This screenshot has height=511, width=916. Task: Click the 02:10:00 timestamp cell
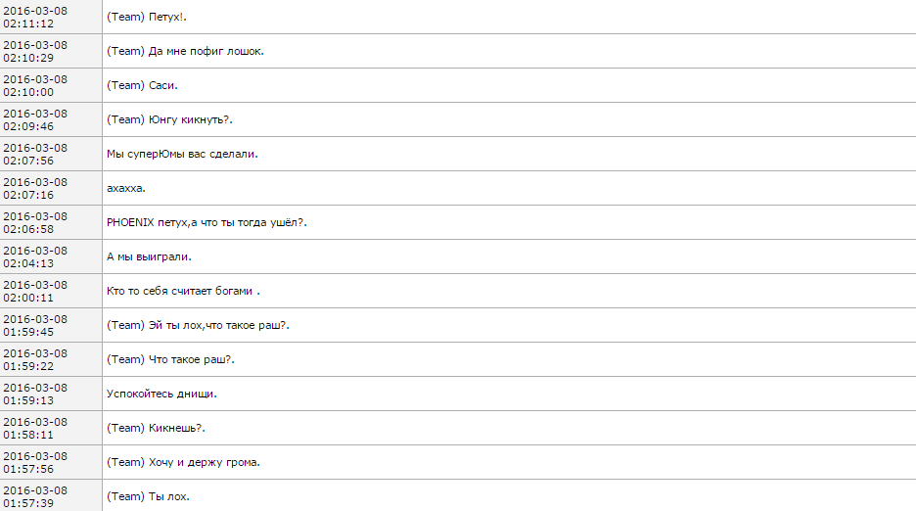click(35, 85)
